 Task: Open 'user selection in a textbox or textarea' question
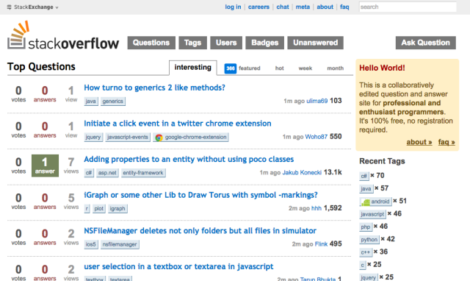click(x=178, y=266)
